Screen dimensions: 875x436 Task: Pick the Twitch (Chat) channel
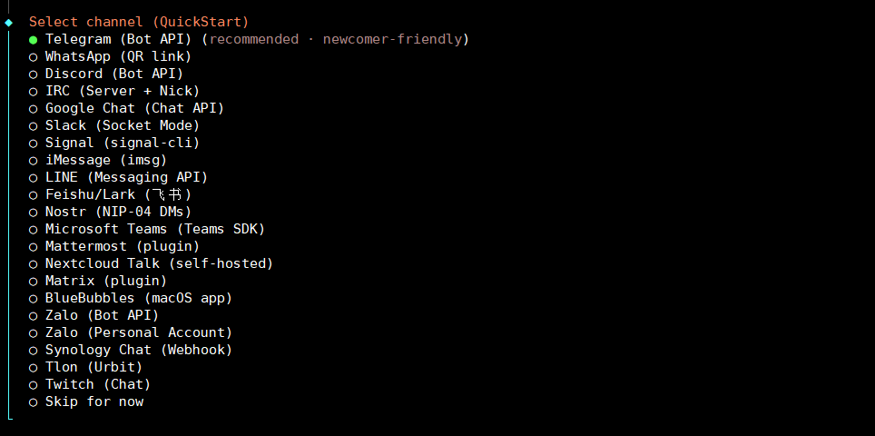[34, 384]
